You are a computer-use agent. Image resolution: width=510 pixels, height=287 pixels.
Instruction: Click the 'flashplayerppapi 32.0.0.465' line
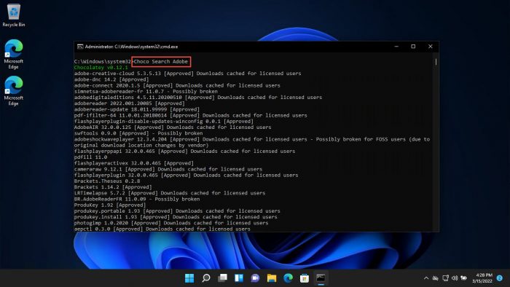click(x=185, y=151)
